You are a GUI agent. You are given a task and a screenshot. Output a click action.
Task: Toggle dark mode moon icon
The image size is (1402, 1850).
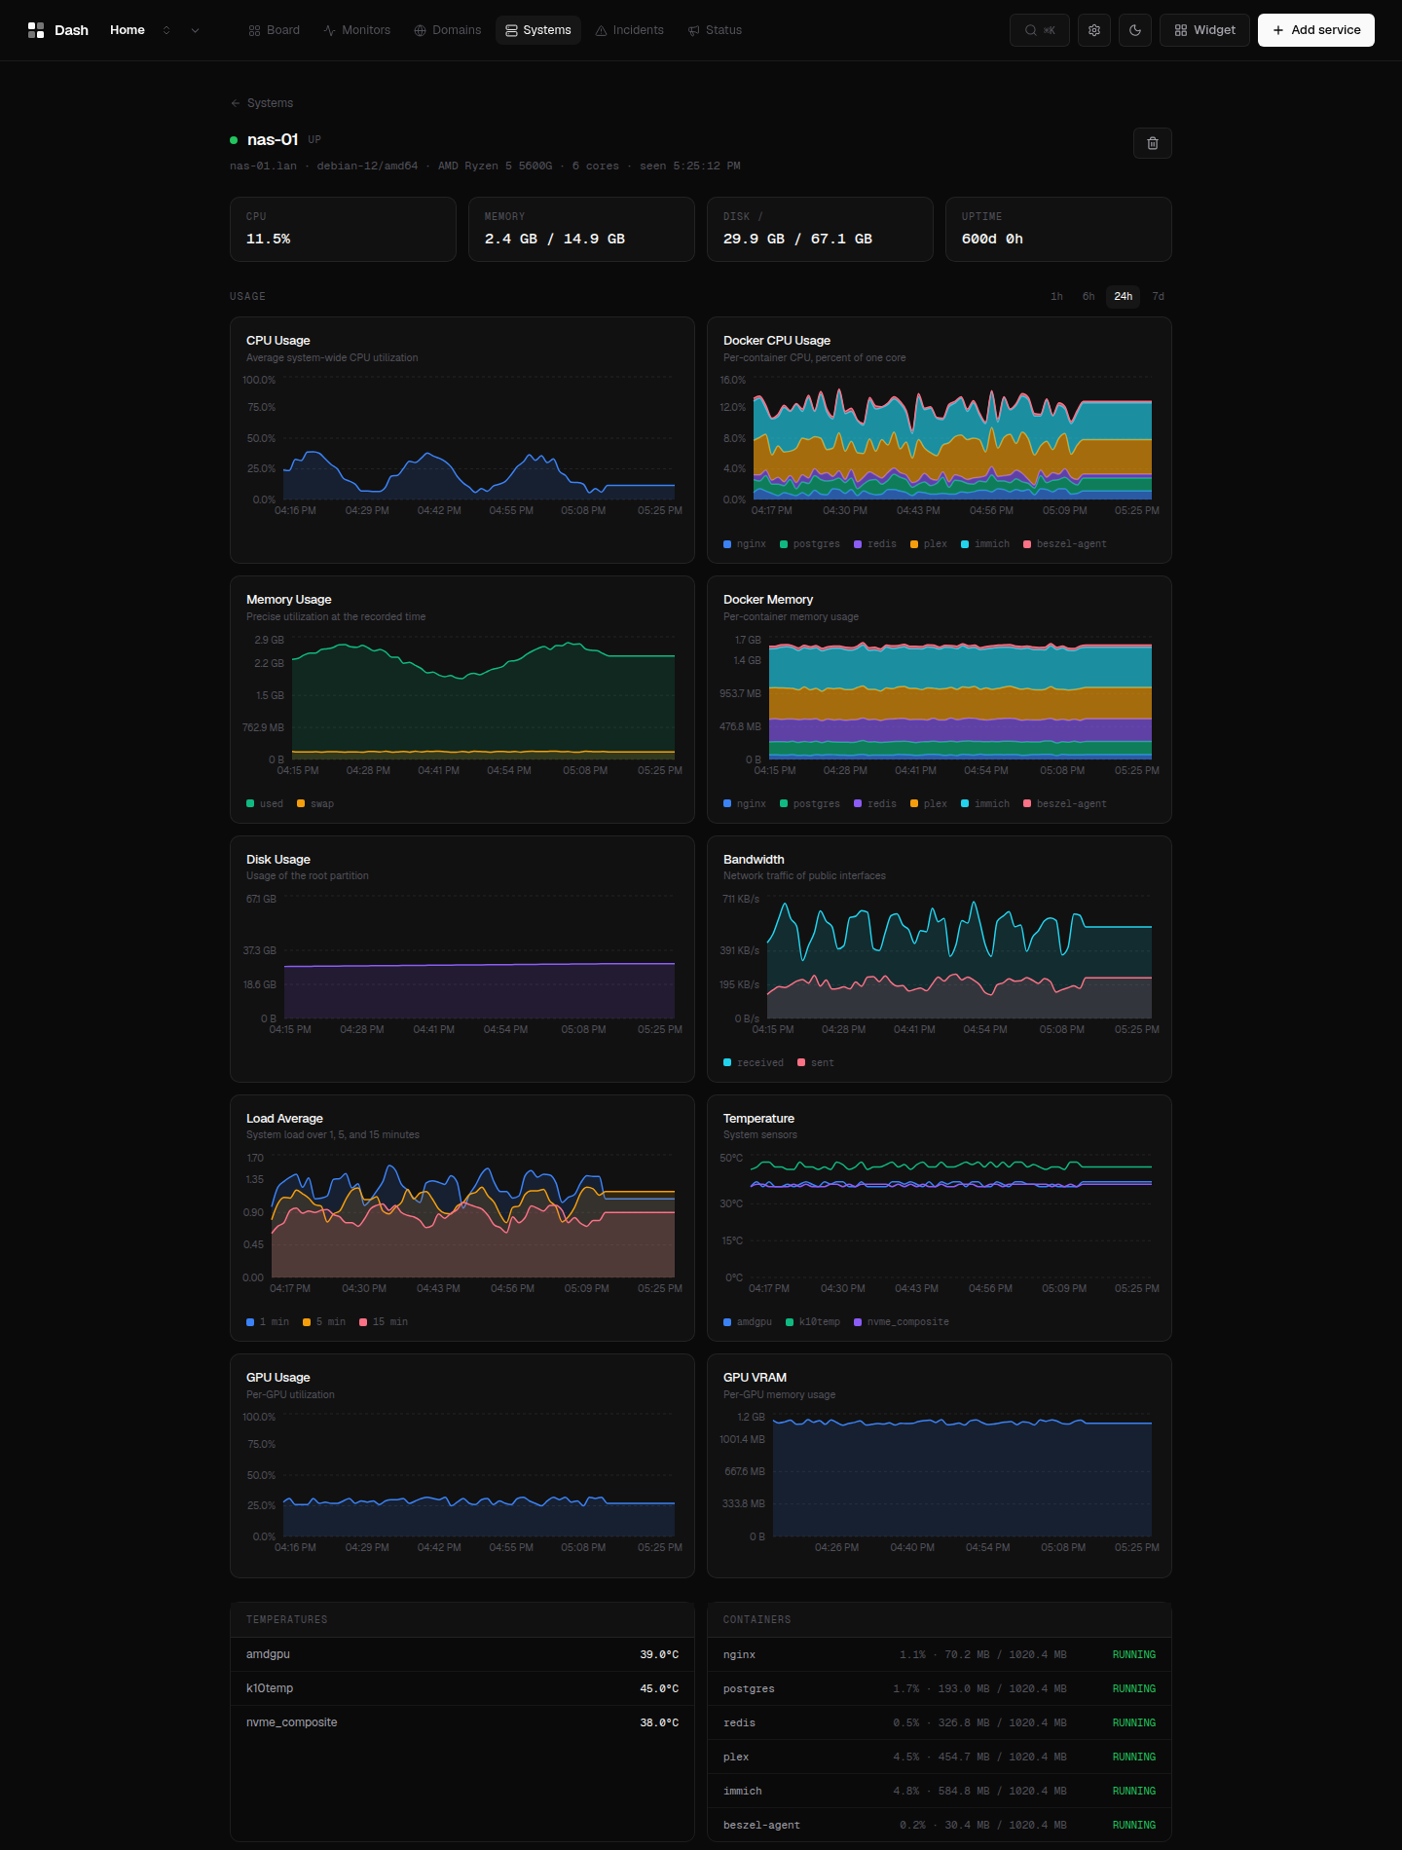[x=1135, y=30]
